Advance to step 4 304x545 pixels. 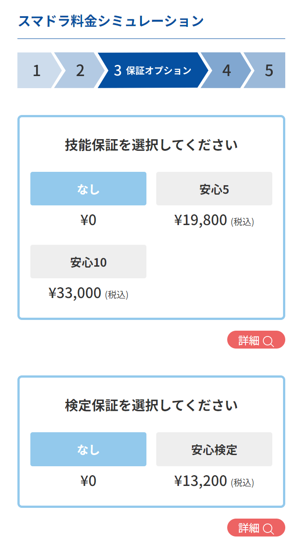coord(227,71)
